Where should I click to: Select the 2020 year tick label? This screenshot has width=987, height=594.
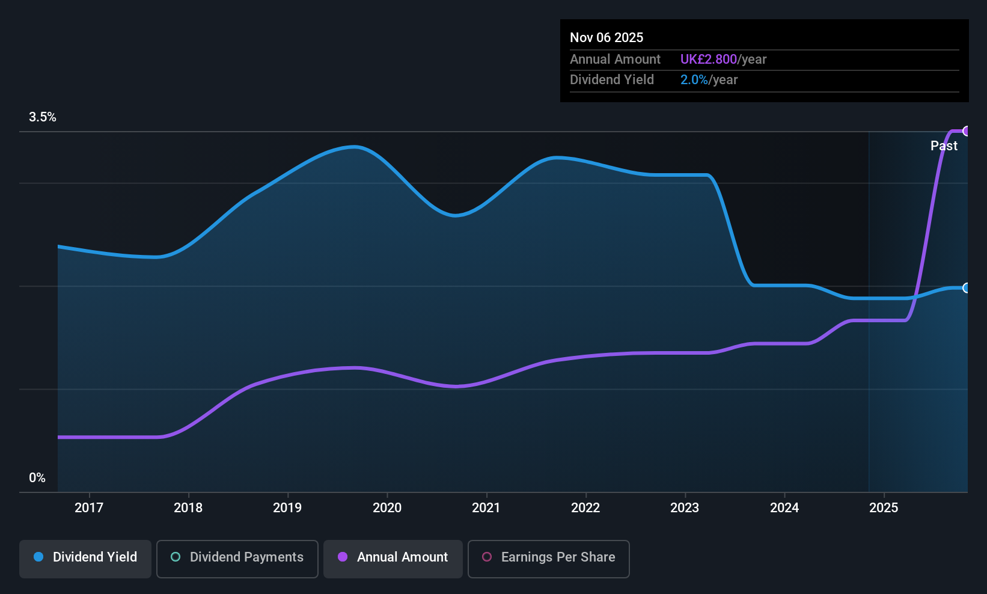(x=387, y=507)
